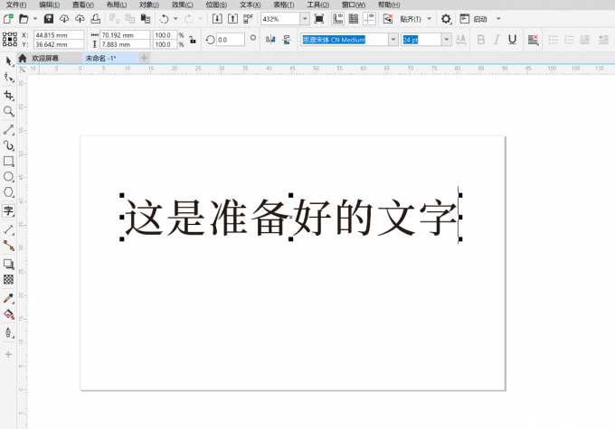Open the 编辑 menu

point(50,5)
